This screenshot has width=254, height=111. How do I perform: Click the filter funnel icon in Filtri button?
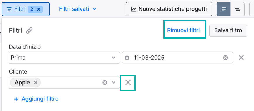[9, 9]
